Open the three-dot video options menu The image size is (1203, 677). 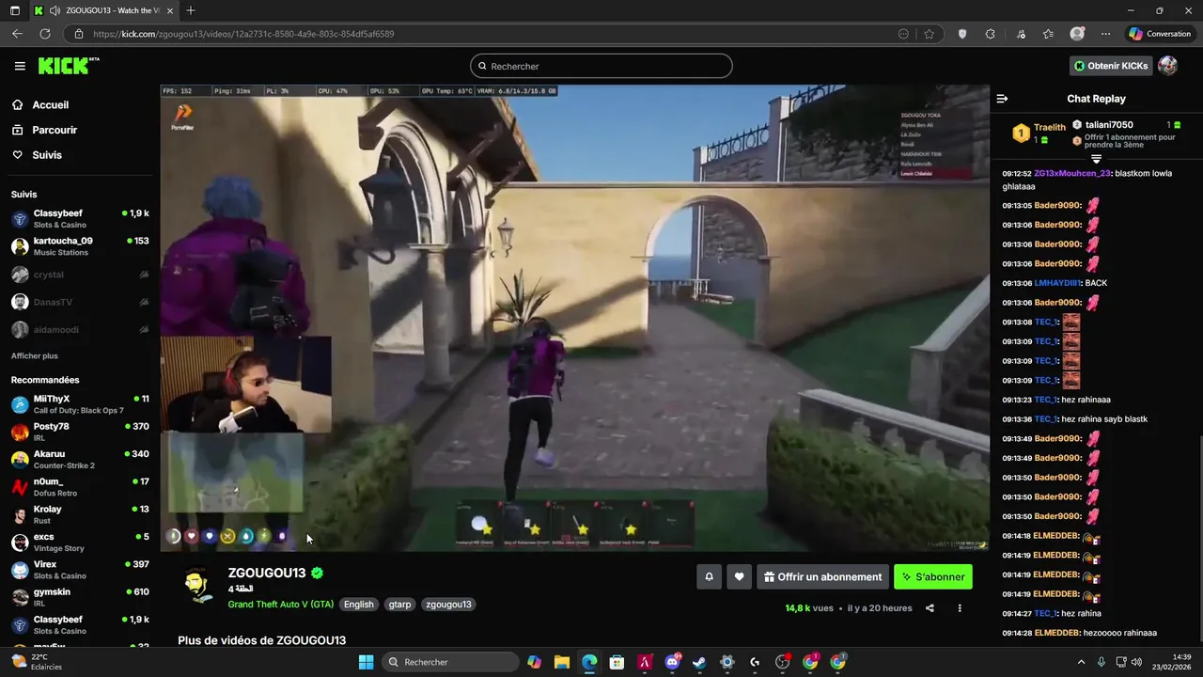point(960,608)
